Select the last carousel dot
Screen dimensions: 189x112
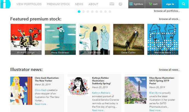tap(110, 12)
